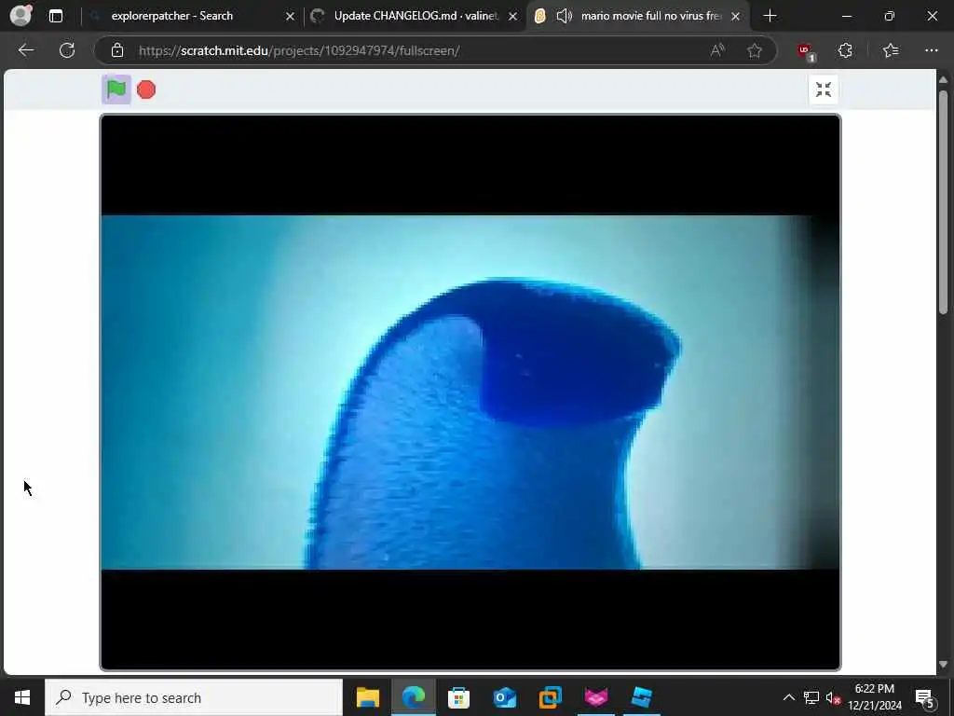The height and width of the screenshot is (716, 954).
Task: Add this page to favorites
Action: 755,50
